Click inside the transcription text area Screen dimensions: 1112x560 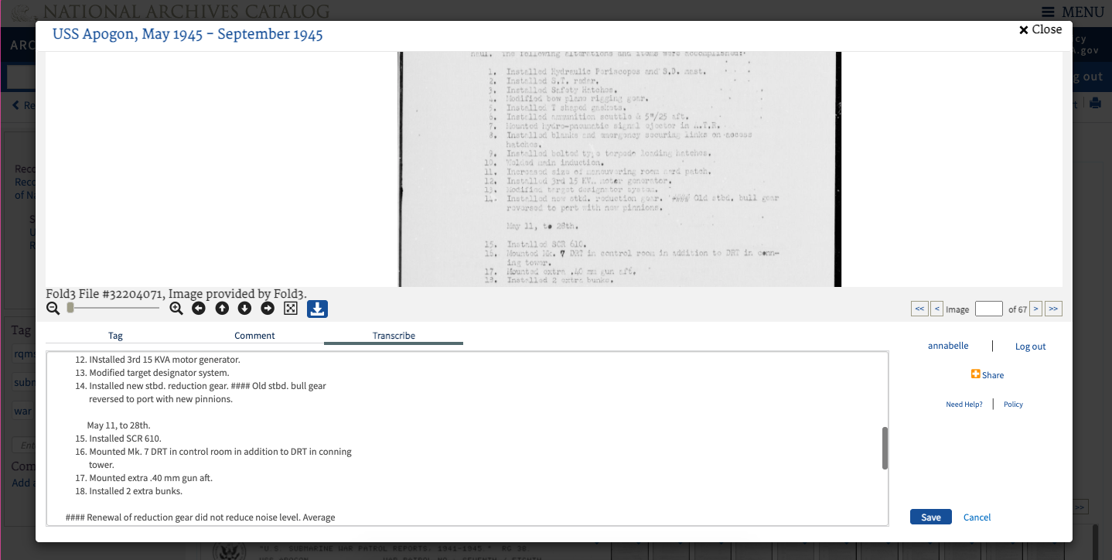click(467, 439)
